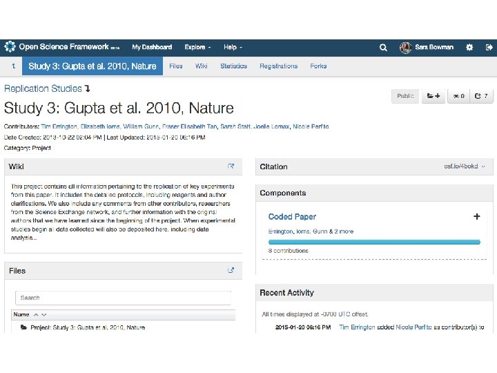Open contributor Tim Errington's profile link
This screenshot has width=497, height=373.
click(55, 127)
